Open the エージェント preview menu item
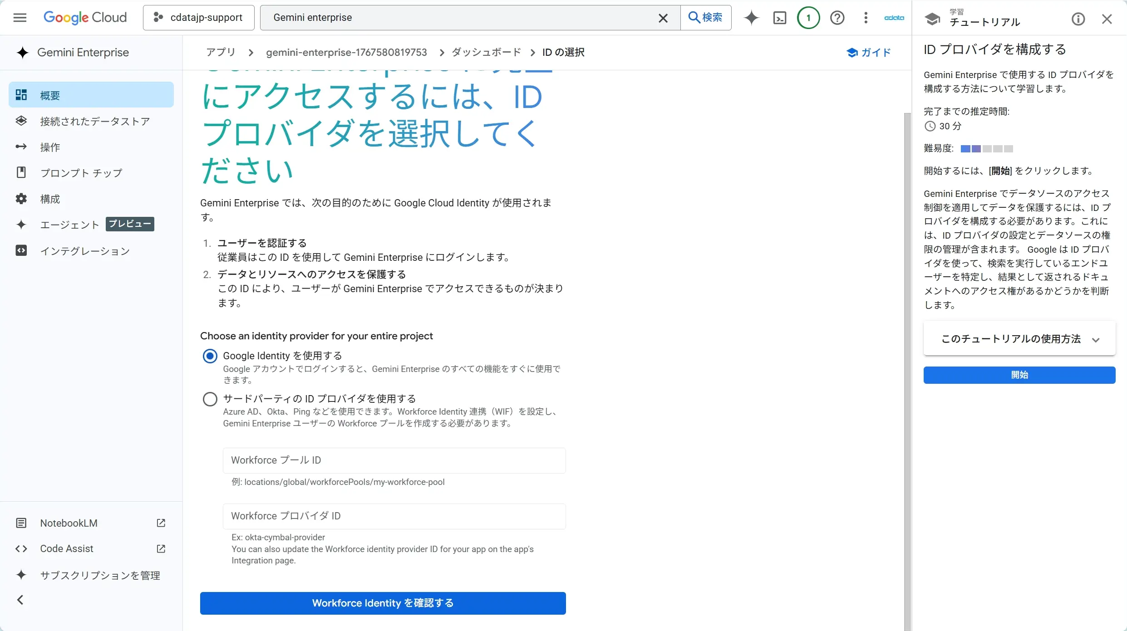The height and width of the screenshot is (631, 1127). click(x=69, y=225)
